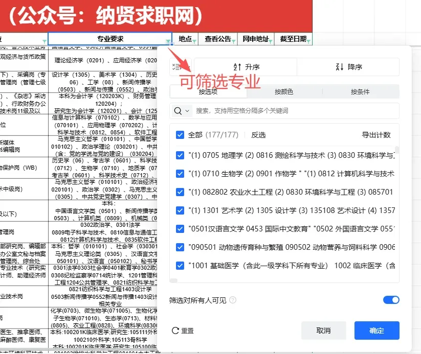Click the circular reset arrow icon
The width and height of the screenshot is (421, 354).
(175, 331)
